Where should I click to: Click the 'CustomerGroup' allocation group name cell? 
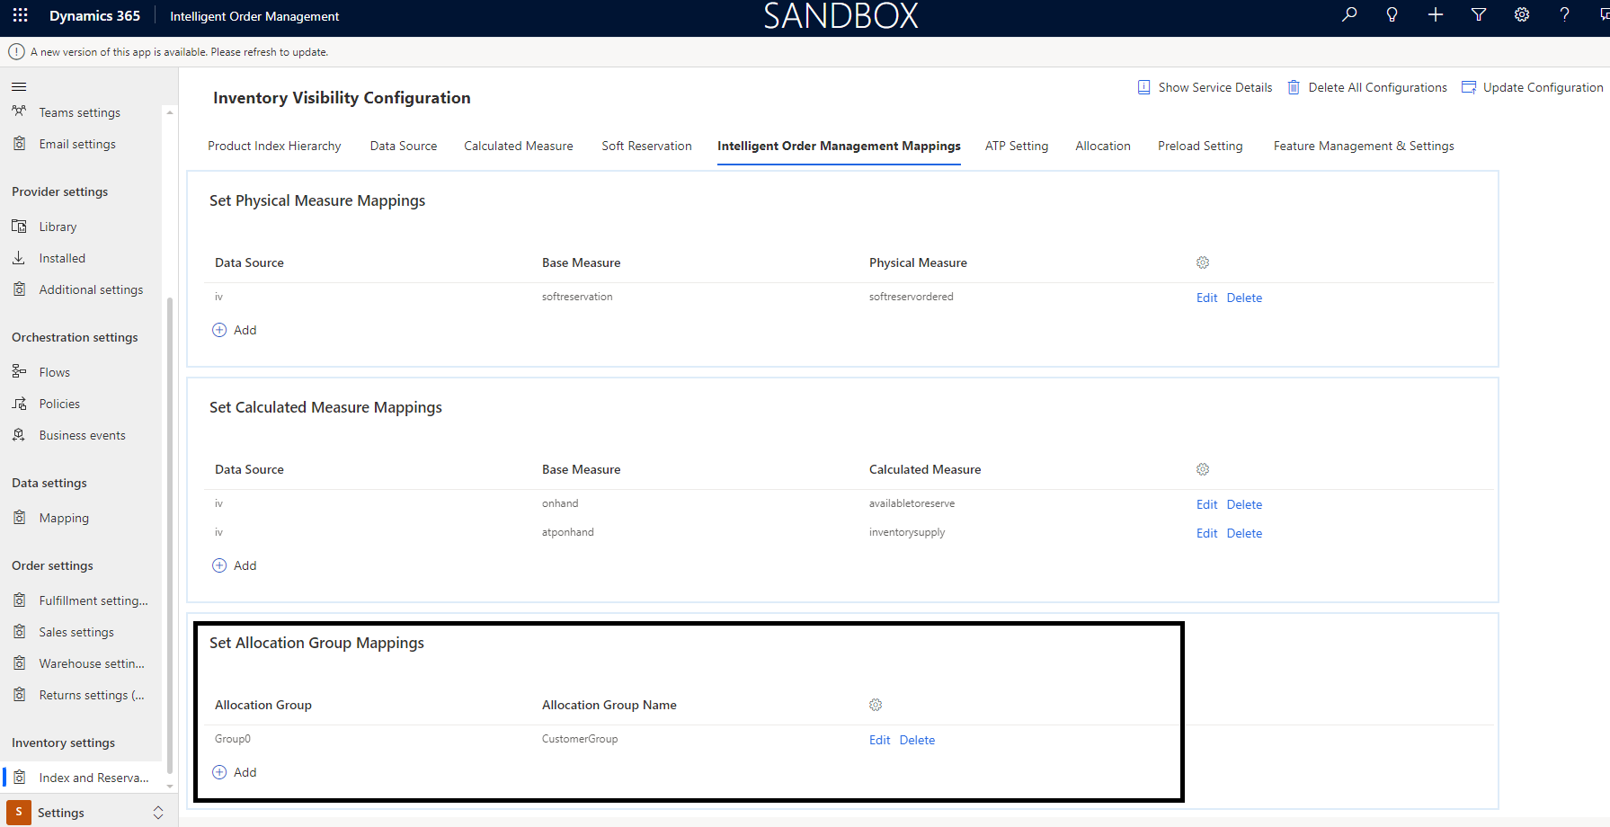580,739
